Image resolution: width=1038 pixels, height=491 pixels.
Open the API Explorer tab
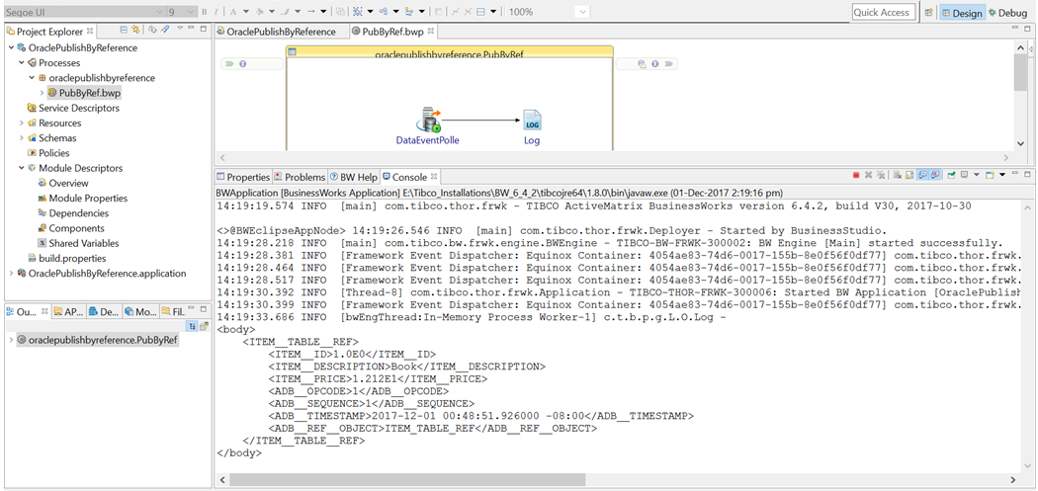pyautogui.click(x=68, y=311)
